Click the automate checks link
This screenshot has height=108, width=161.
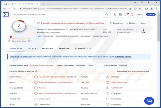(x=123, y=57)
